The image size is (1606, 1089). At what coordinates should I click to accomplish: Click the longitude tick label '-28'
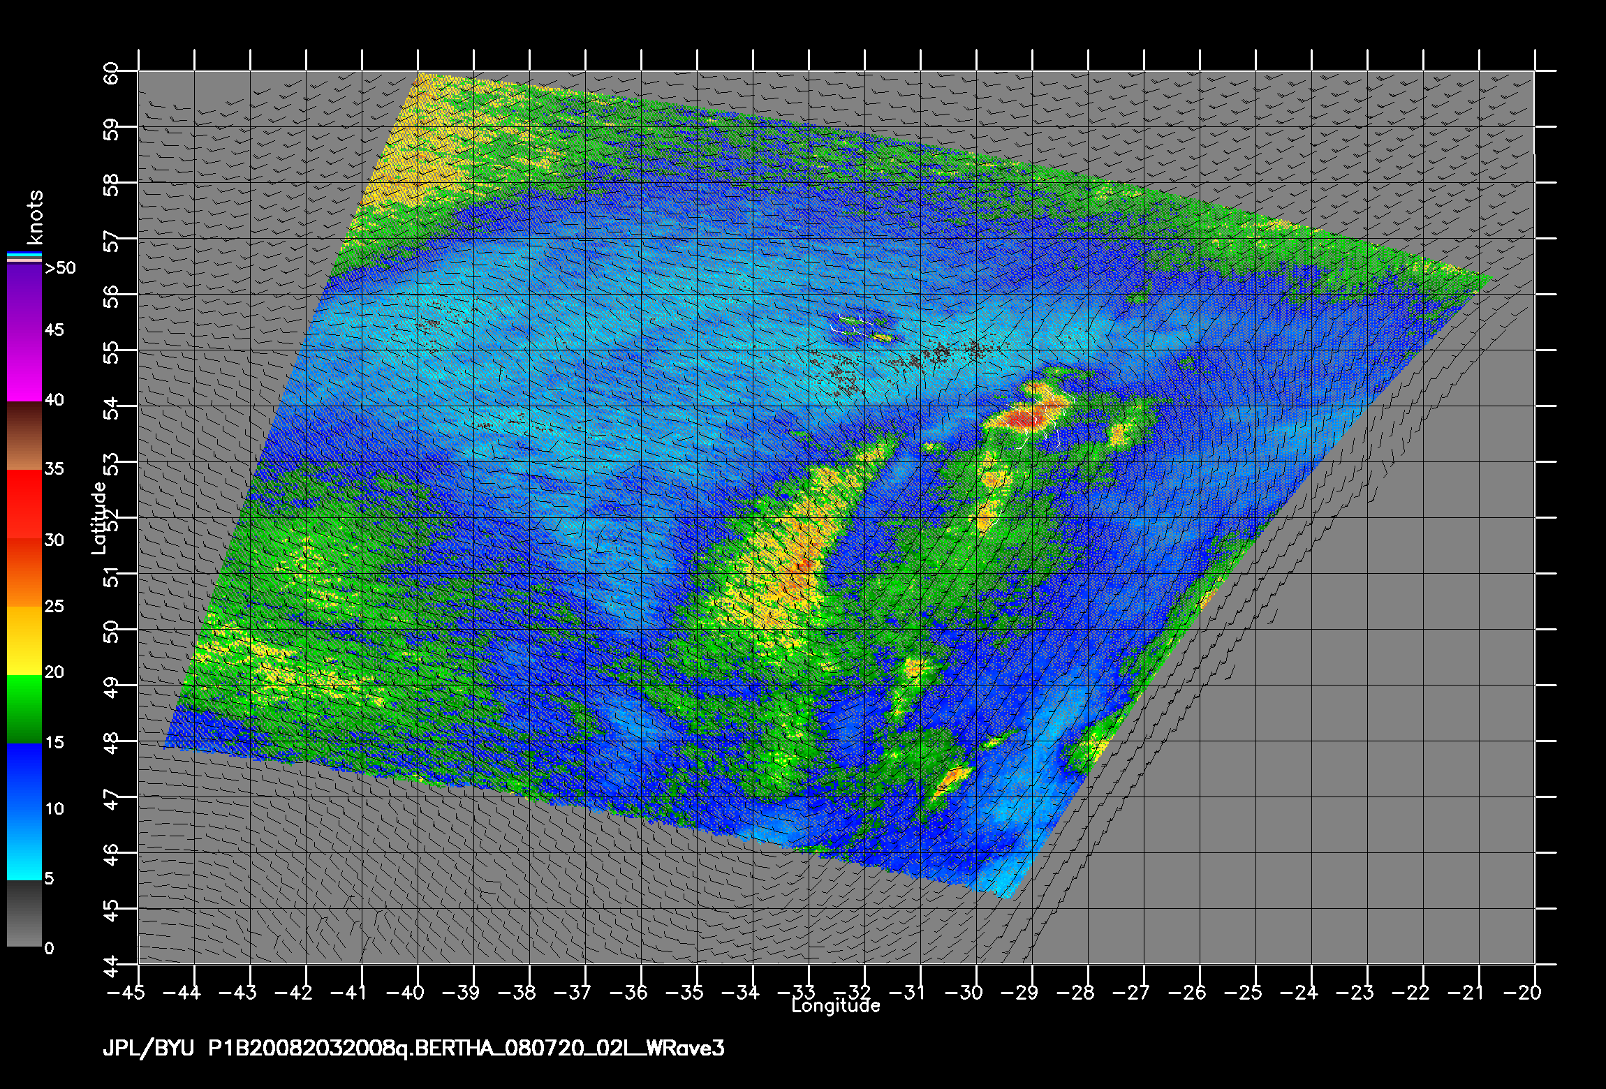[x=1075, y=992]
